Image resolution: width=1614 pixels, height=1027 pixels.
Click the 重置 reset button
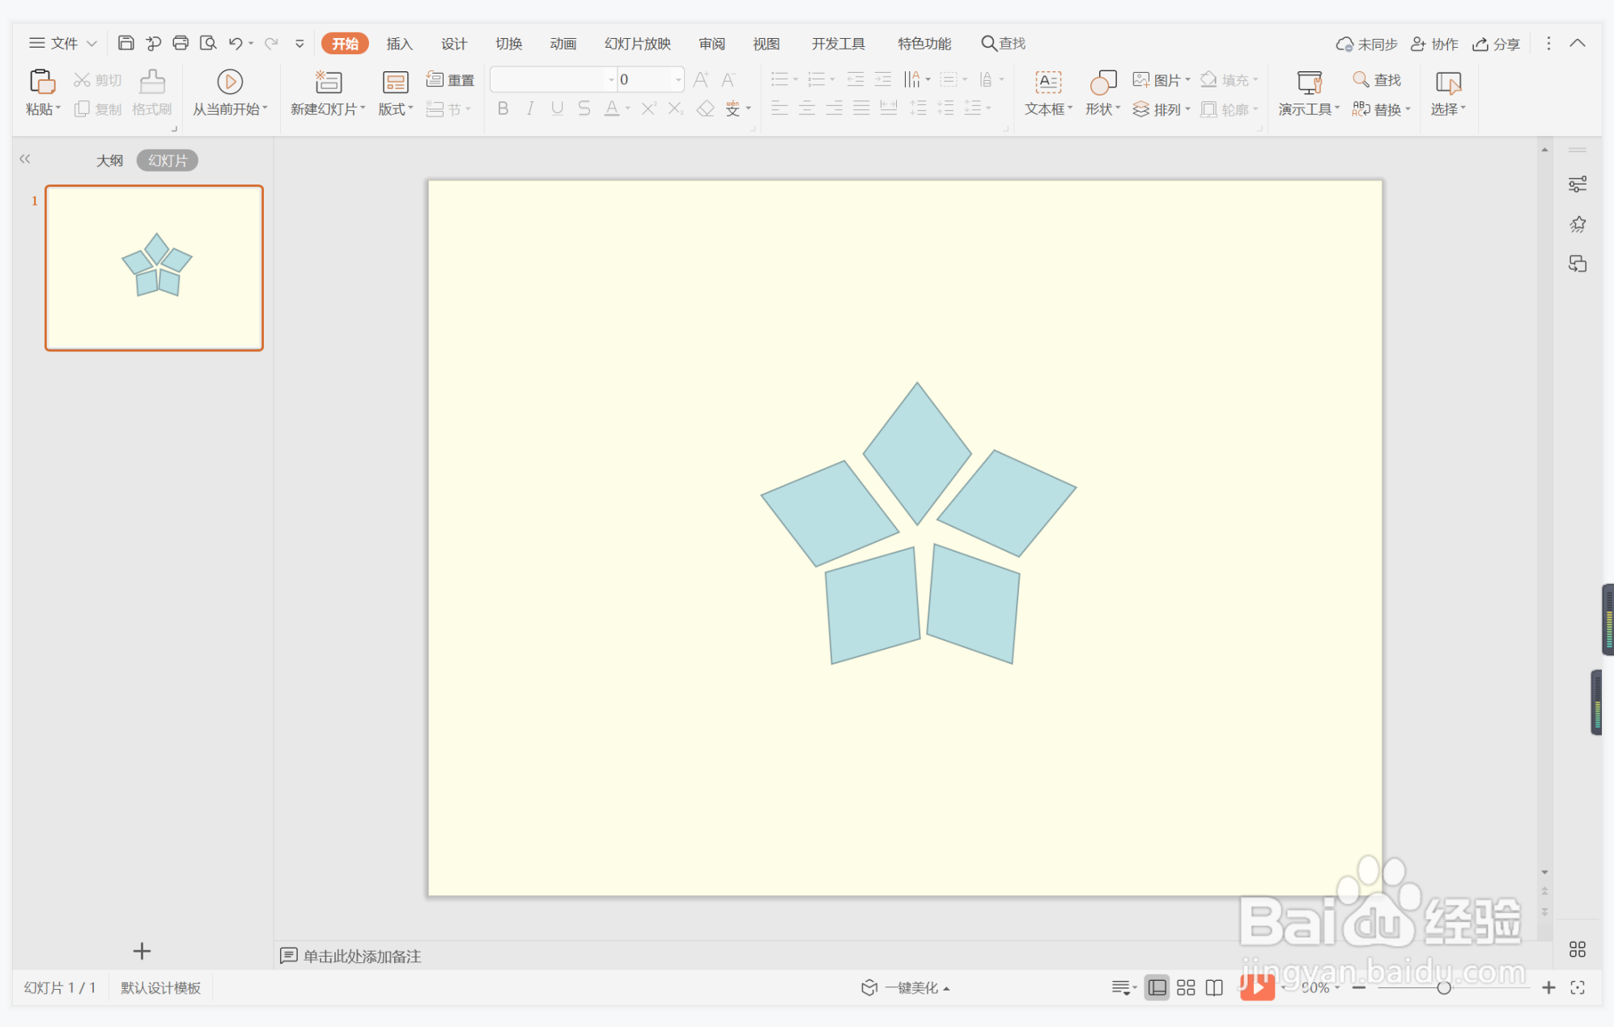[x=451, y=79]
